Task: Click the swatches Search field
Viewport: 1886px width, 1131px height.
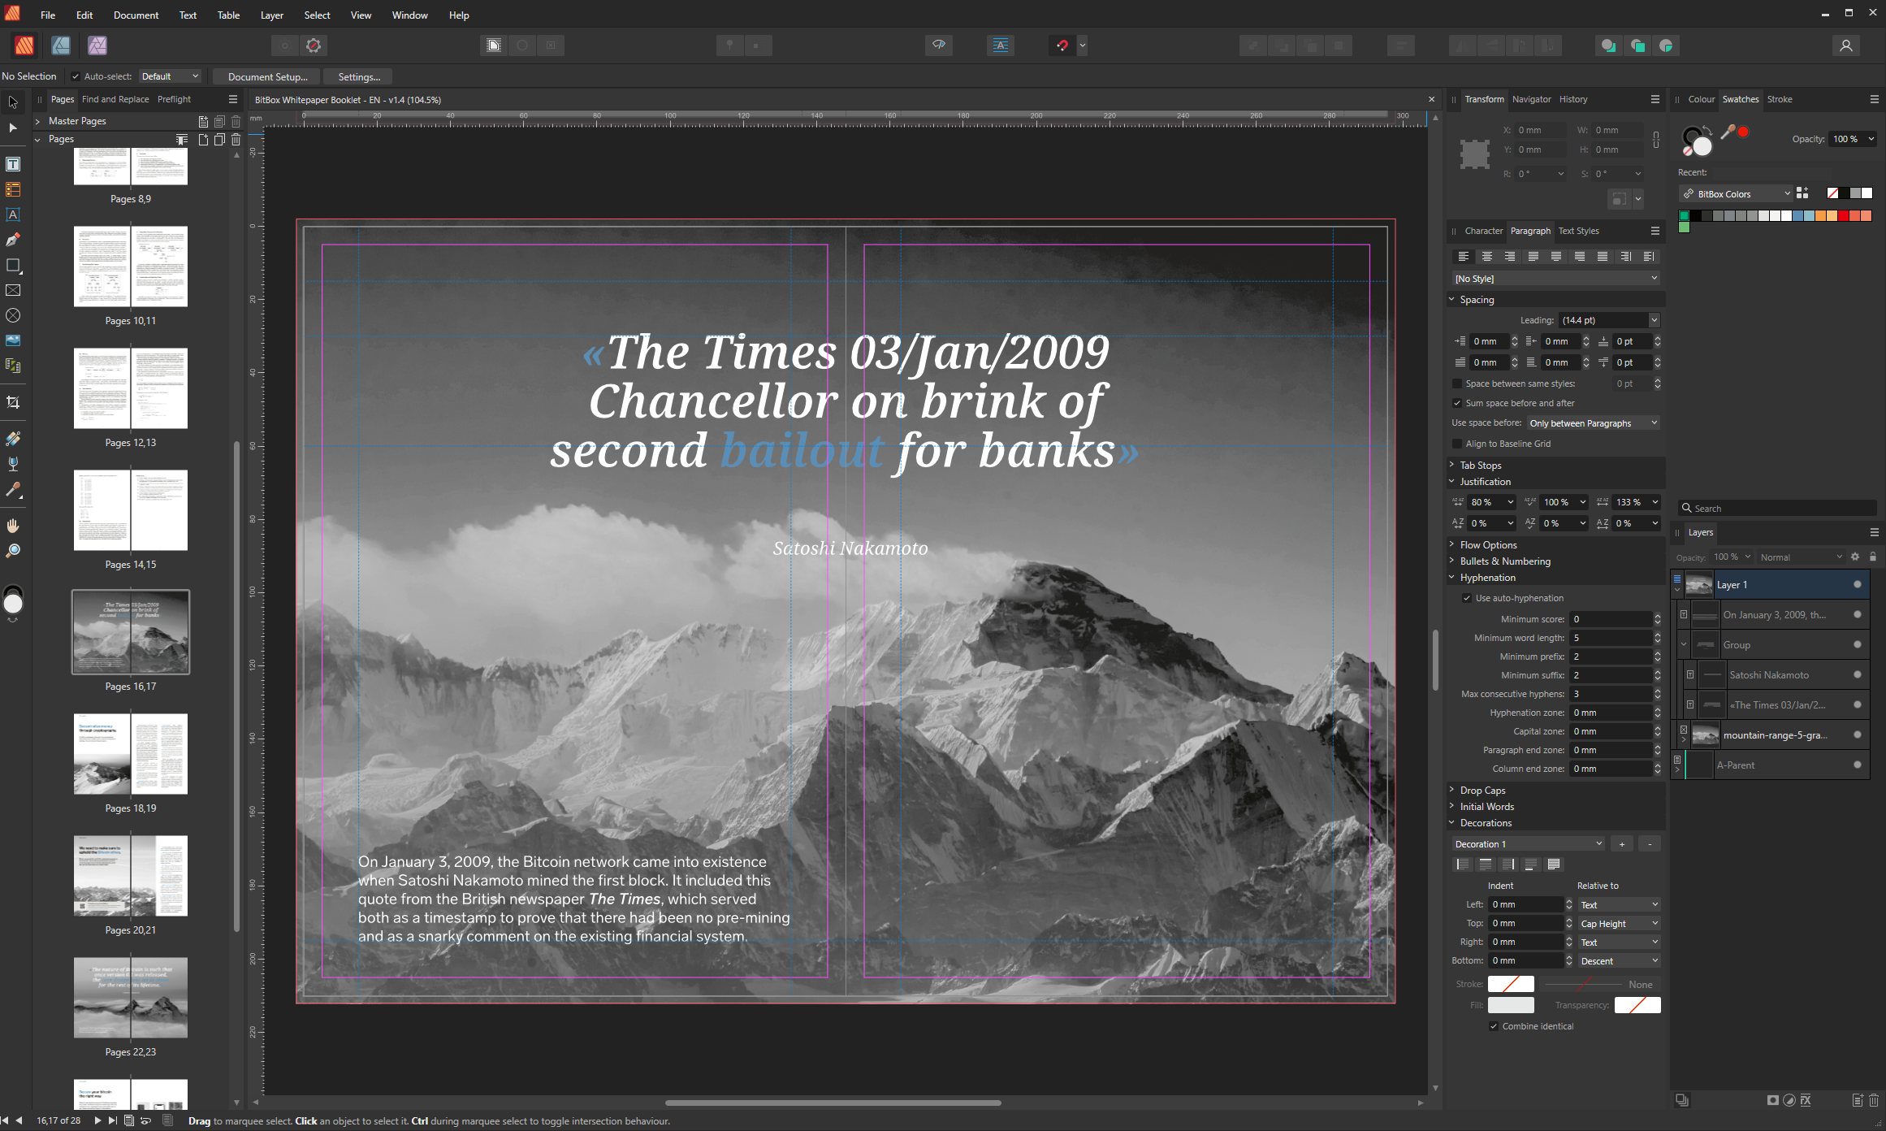Action: point(1777,508)
